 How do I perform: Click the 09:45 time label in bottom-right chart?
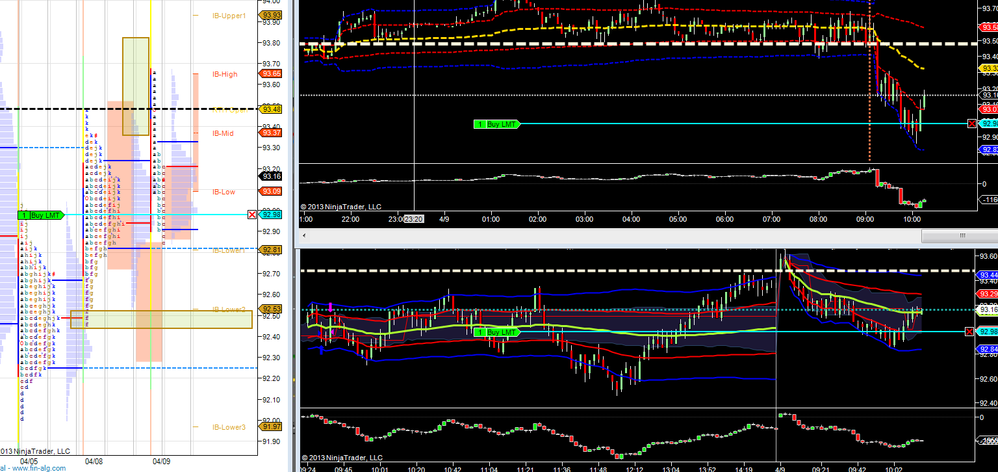(x=343, y=469)
